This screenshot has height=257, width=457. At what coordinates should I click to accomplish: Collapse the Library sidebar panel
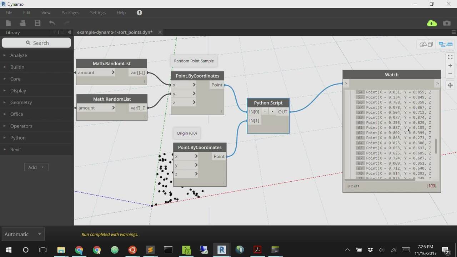(70, 32)
